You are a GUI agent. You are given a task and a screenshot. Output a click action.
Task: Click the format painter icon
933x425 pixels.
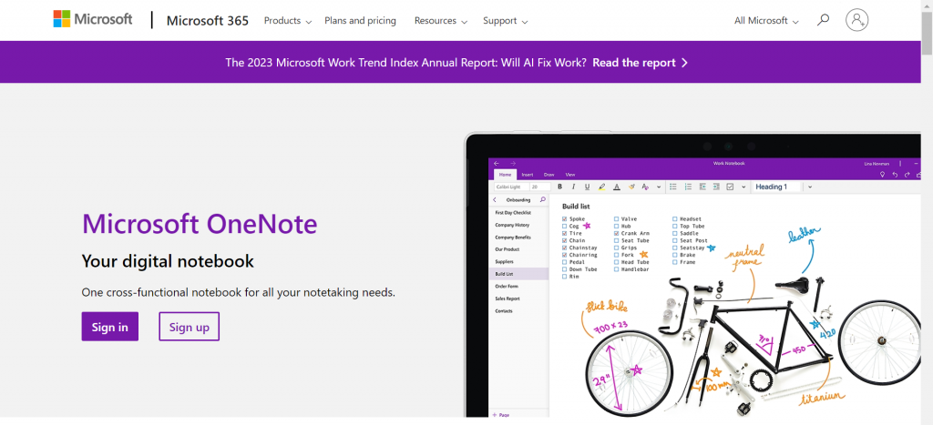631,187
